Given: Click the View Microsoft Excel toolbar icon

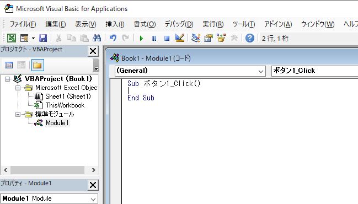Looking at the screenshot, I should [12, 38].
